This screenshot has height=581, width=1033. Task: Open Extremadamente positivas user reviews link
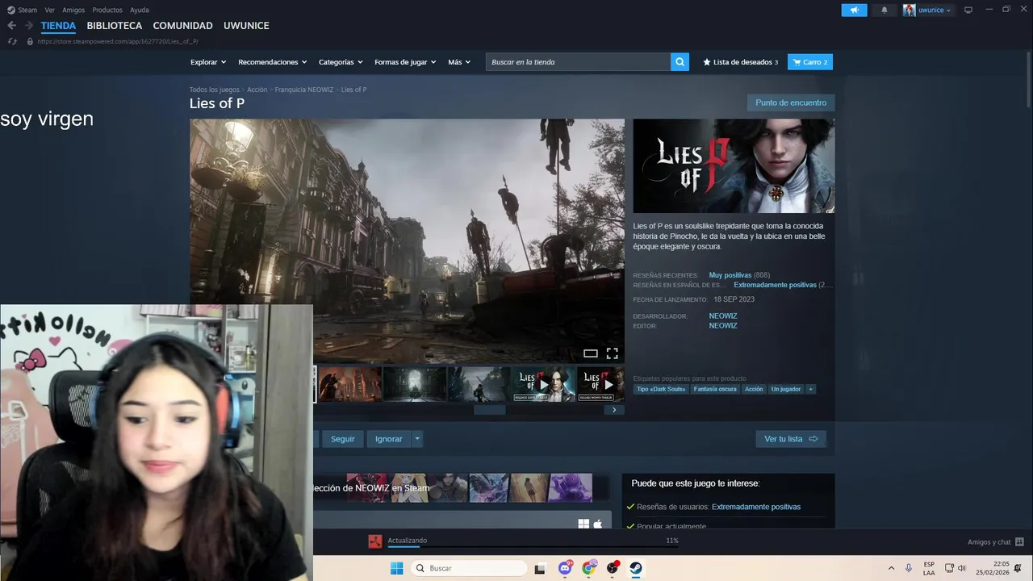pos(756,507)
